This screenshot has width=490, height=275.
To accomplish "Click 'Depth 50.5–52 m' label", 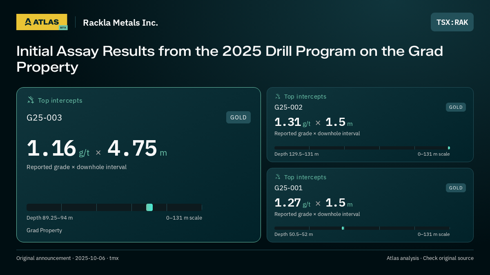I will pyautogui.click(x=294, y=234).
